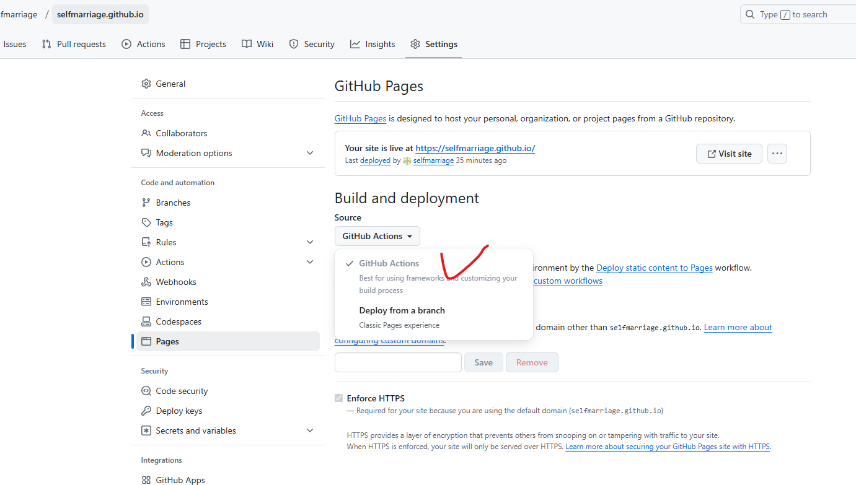The width and height of the screenshot is (856, 485).
Task: Click the selfmarriage user avatar
Action: [407, 160]
